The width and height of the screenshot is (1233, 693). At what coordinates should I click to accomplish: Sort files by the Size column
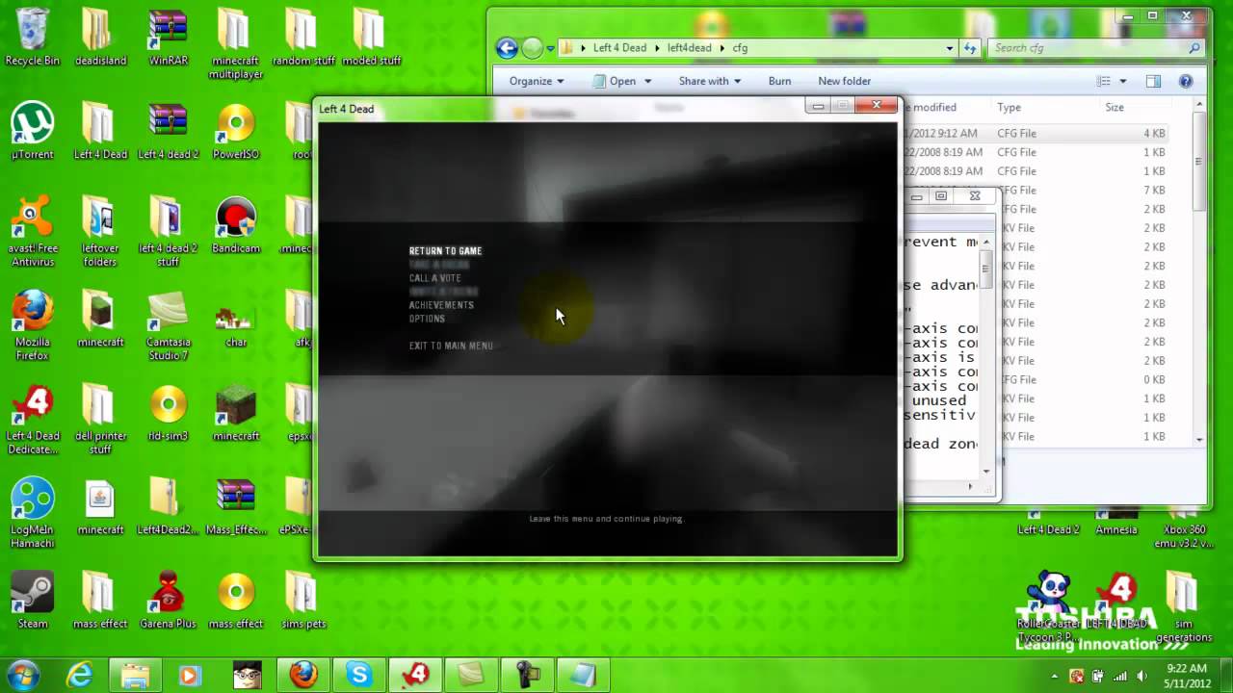1115,107
